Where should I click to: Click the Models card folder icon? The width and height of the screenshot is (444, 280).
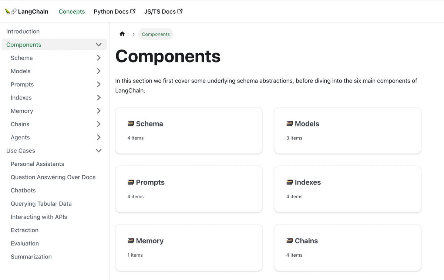pyautogui.click(x=290, y=124)
